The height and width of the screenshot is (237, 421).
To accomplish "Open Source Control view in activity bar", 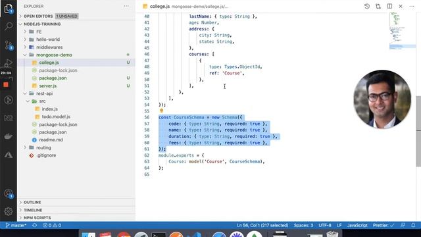I will pyautogui.click(x=9, y=45).
